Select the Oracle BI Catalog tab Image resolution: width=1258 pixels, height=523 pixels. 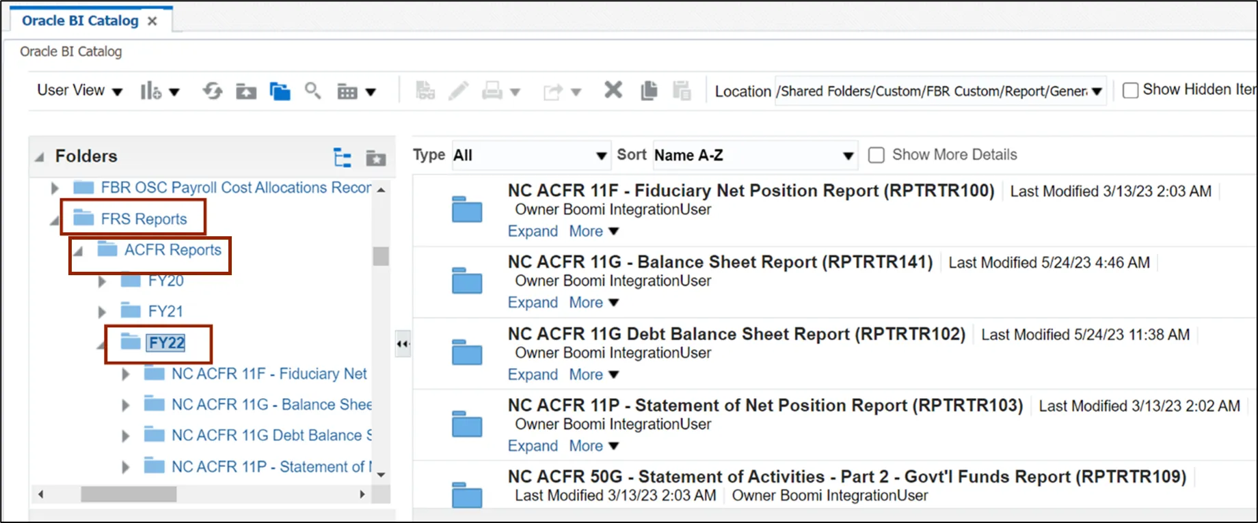(x=80, y=20)
